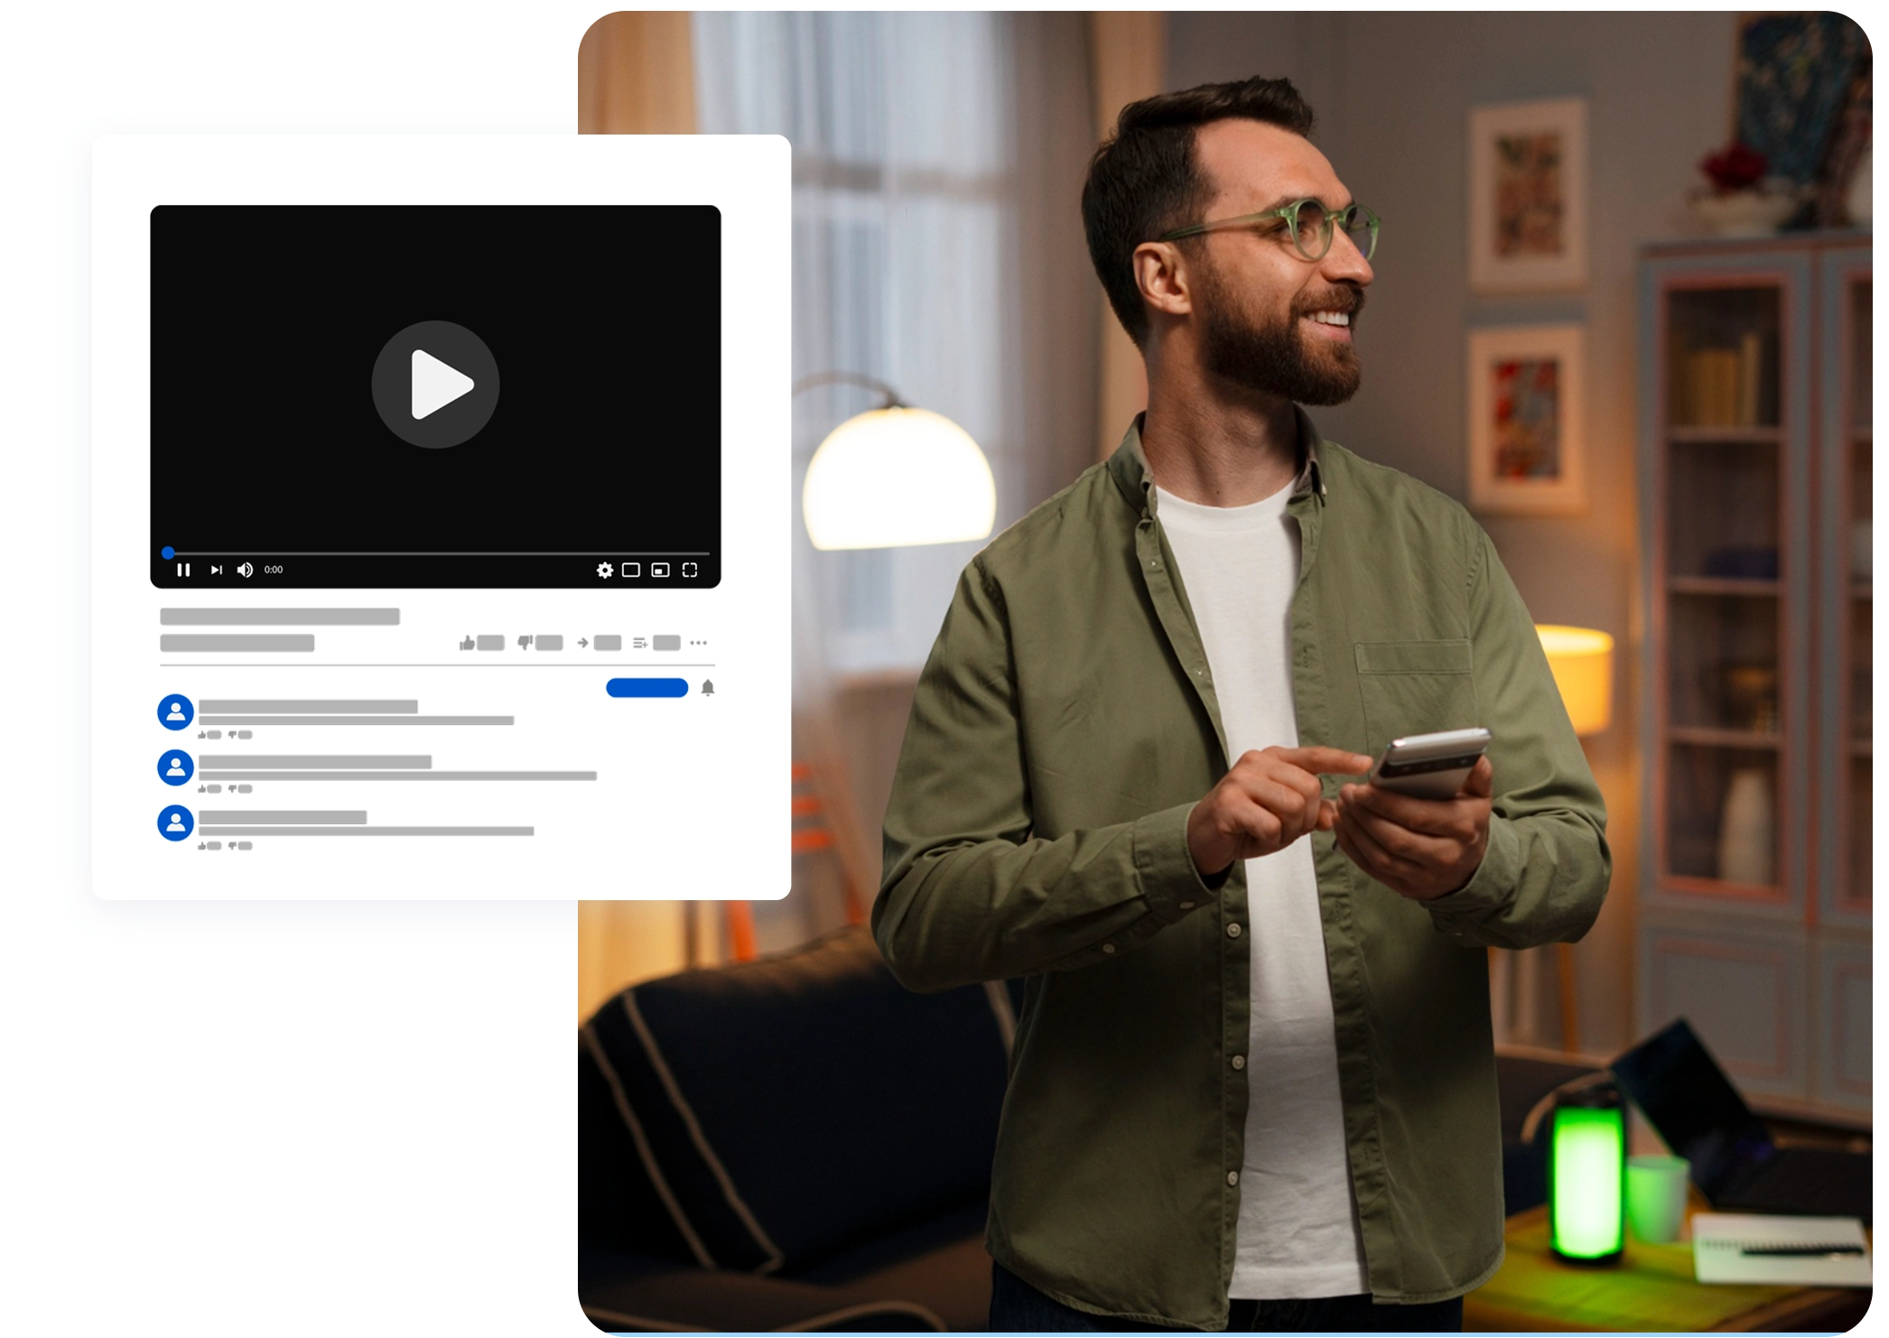This screenshot has width=1889, height=1338.
Task: Open the first commenter's avatar
Action: point(175,712)
